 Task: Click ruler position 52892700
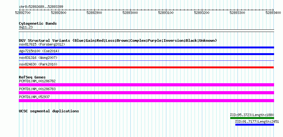pyautogui.click(x=23, y=13)
